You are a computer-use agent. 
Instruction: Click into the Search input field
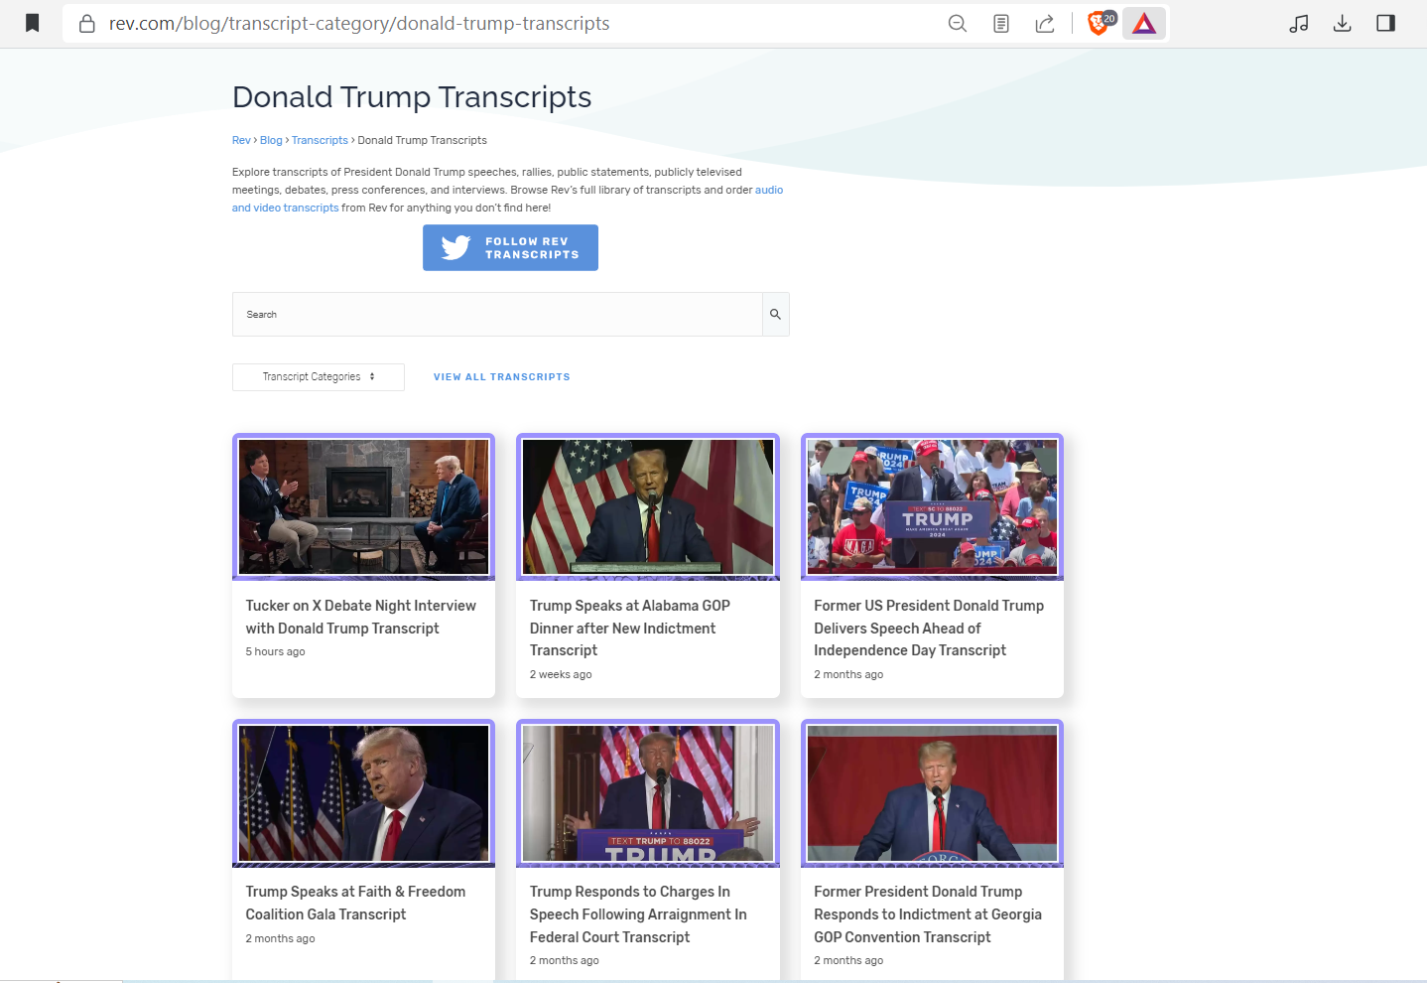click(x=497, y=314)
